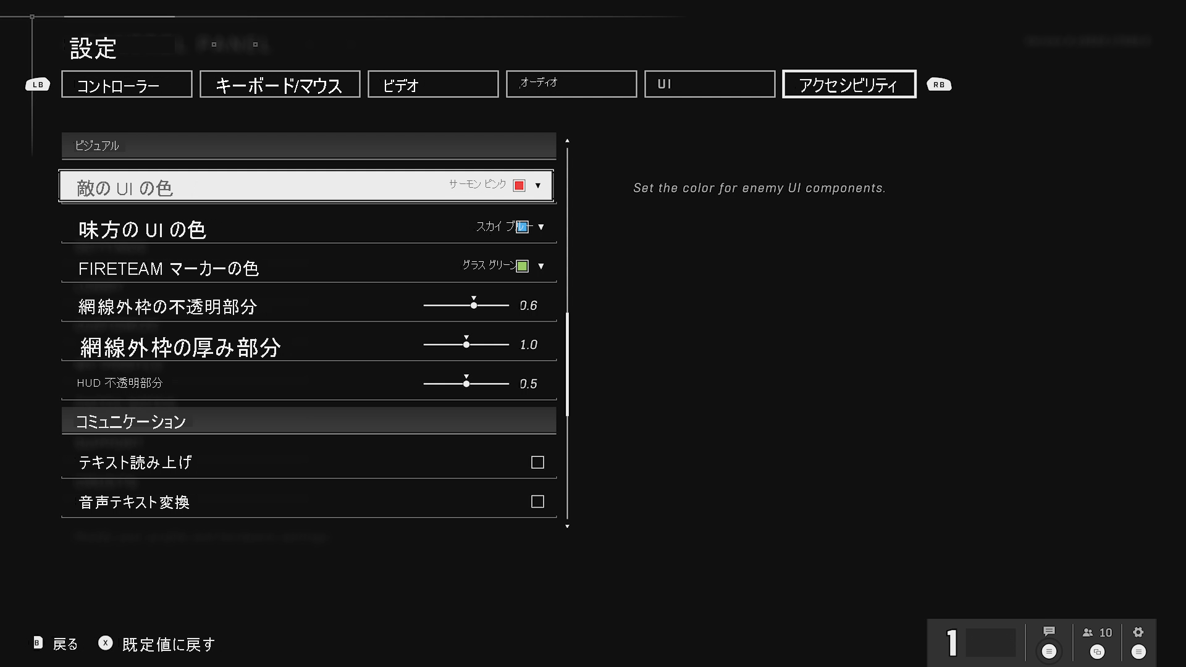Screen dimensions: 1186x667
Task: Select the アクセシビリティ tab
Action: coord(849,84)
